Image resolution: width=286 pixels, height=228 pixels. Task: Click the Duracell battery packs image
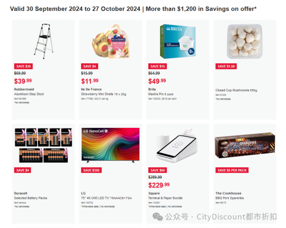click(x=44, y=145)
